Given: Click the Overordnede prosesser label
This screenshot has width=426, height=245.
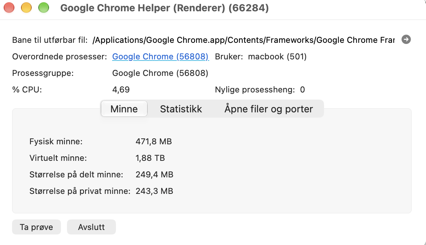Looking at the screenshot, I should coord(60,56).
